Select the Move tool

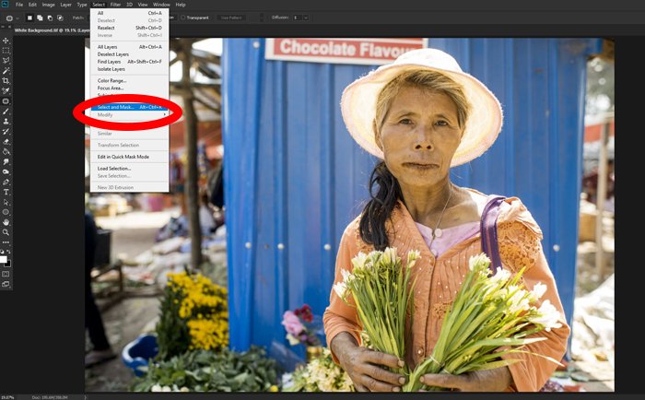click(6, 41)
